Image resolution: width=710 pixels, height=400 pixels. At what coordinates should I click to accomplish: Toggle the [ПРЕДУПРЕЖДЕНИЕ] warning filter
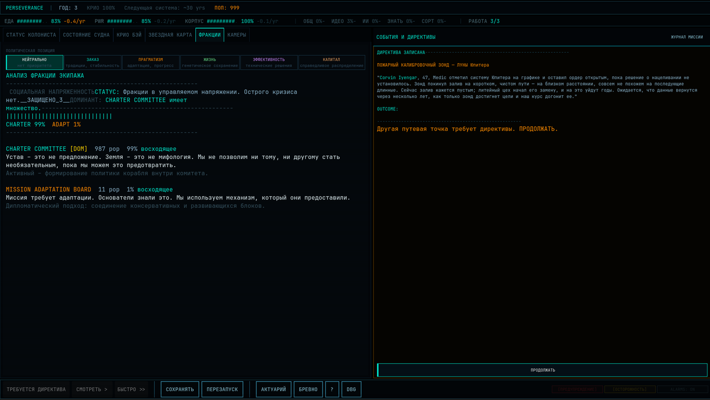(577, 389)
